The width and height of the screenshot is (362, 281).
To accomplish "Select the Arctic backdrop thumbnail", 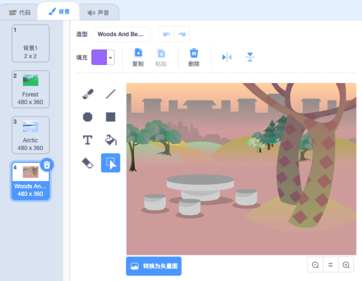I will [x=31, y=135].
